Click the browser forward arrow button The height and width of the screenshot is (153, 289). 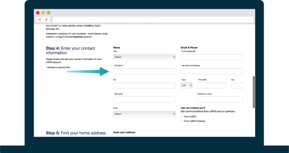pos(47,20)
